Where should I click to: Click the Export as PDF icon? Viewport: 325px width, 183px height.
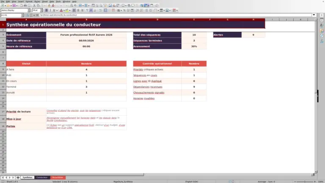21,6
